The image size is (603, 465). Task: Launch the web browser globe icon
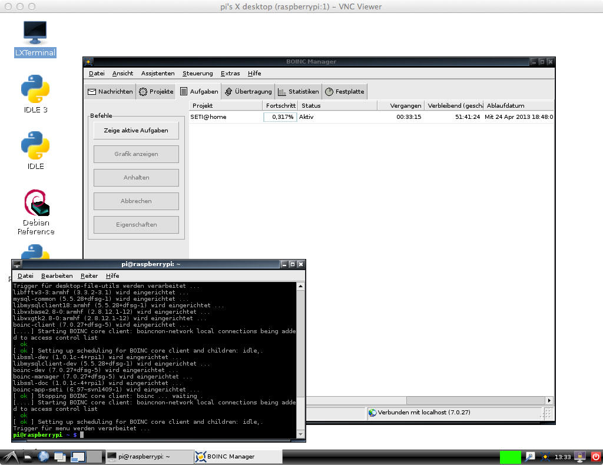tap(44, 457)
